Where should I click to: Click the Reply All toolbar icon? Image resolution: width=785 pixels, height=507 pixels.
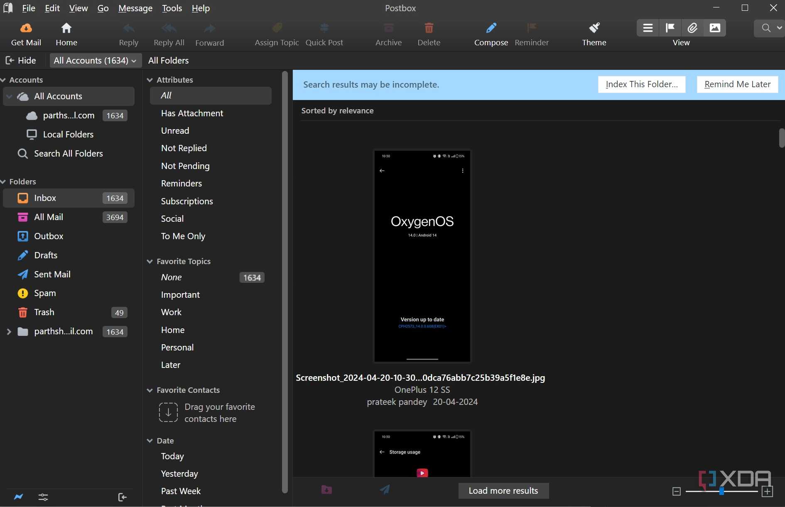coord(169,28)
